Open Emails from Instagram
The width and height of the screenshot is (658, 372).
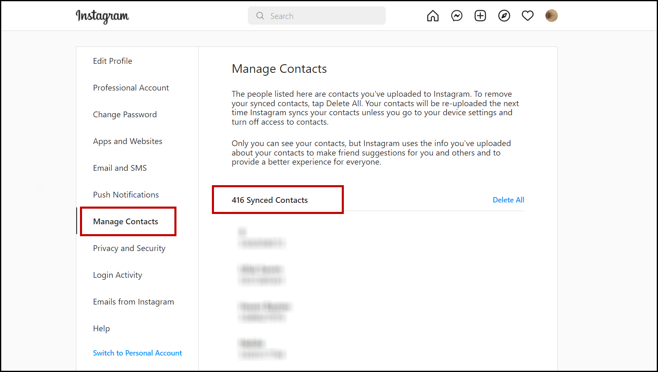(x=134, y=302)
